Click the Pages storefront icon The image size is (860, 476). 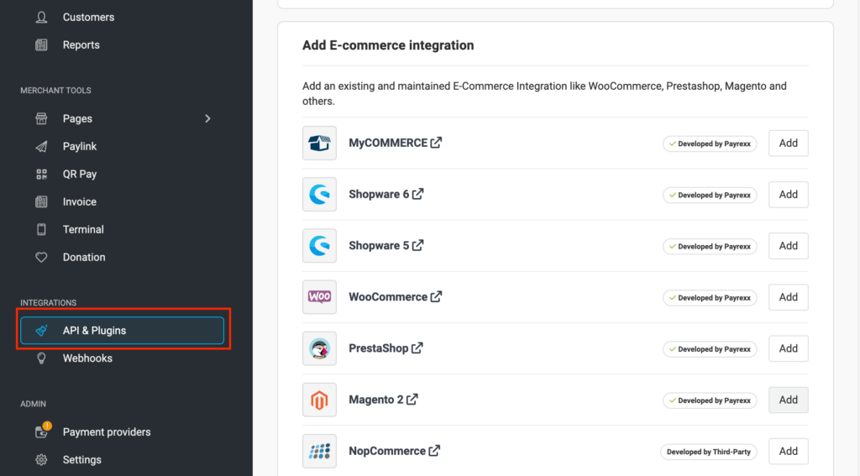[x=41, y=118]
